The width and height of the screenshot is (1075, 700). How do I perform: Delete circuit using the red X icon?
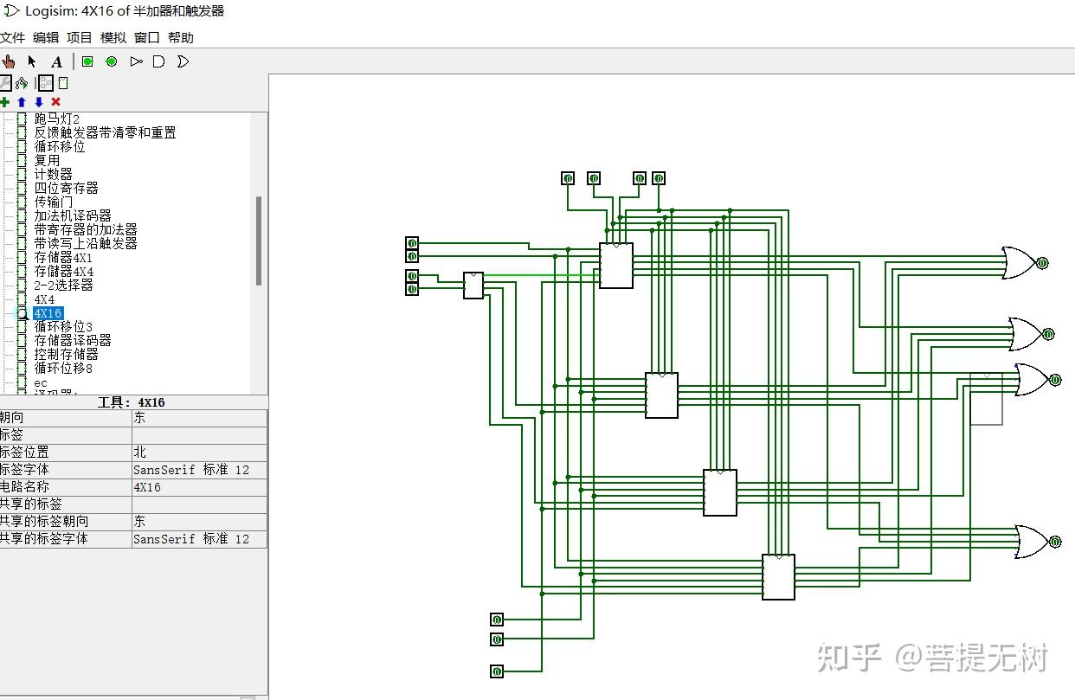click(55, 102)
